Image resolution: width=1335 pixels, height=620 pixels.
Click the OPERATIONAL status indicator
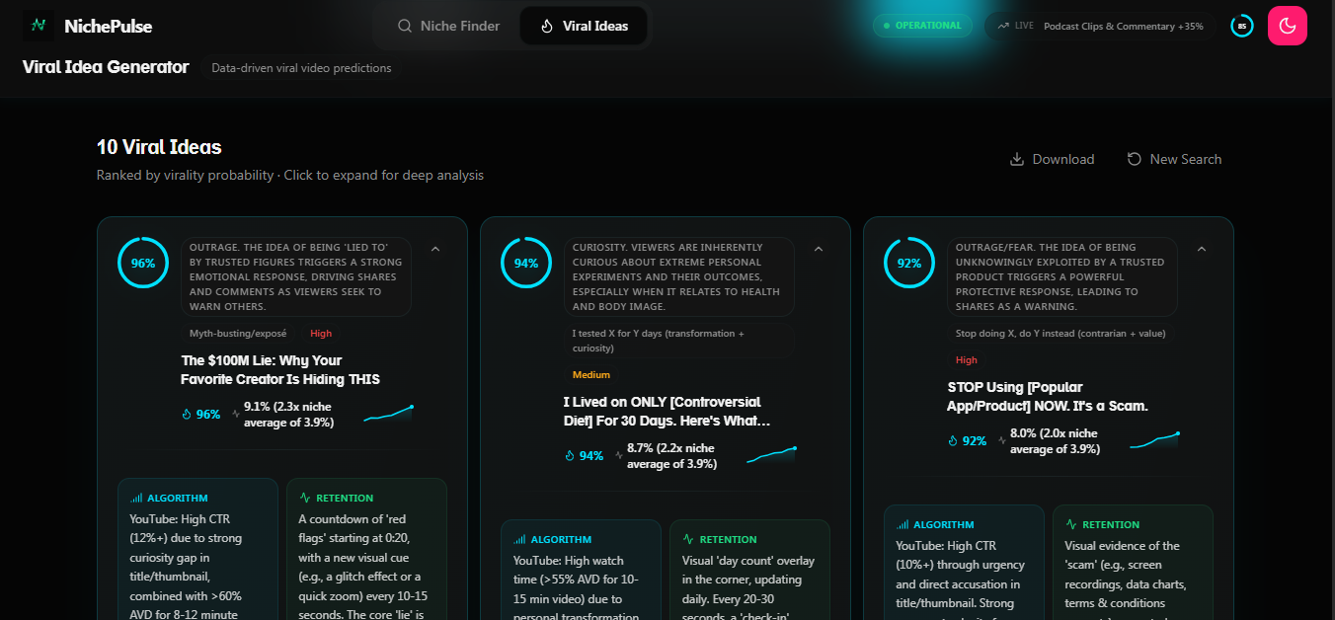tap(922, 27)
